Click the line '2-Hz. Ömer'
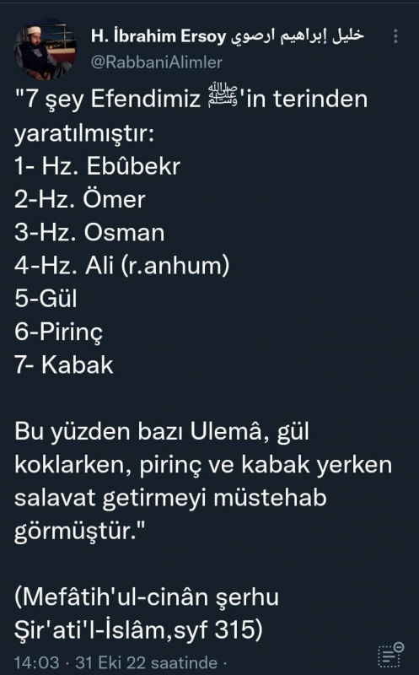The width and height of the screenshot is (419, 675). coord(79,199)
